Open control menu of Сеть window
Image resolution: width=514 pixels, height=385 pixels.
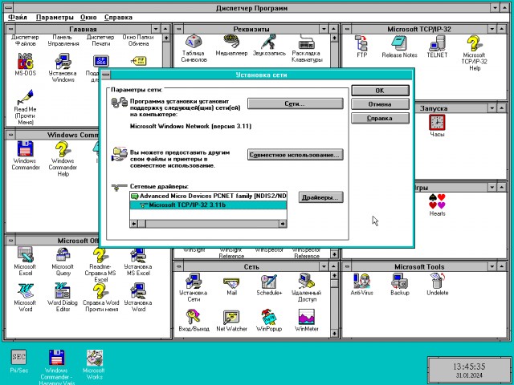coord(178,267)
